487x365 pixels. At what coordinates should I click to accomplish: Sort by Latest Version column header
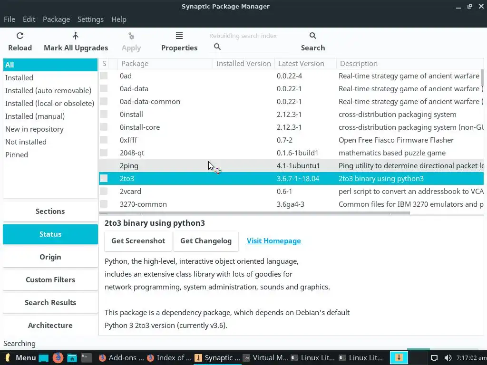pyautogui.click(x=306, y=64)
